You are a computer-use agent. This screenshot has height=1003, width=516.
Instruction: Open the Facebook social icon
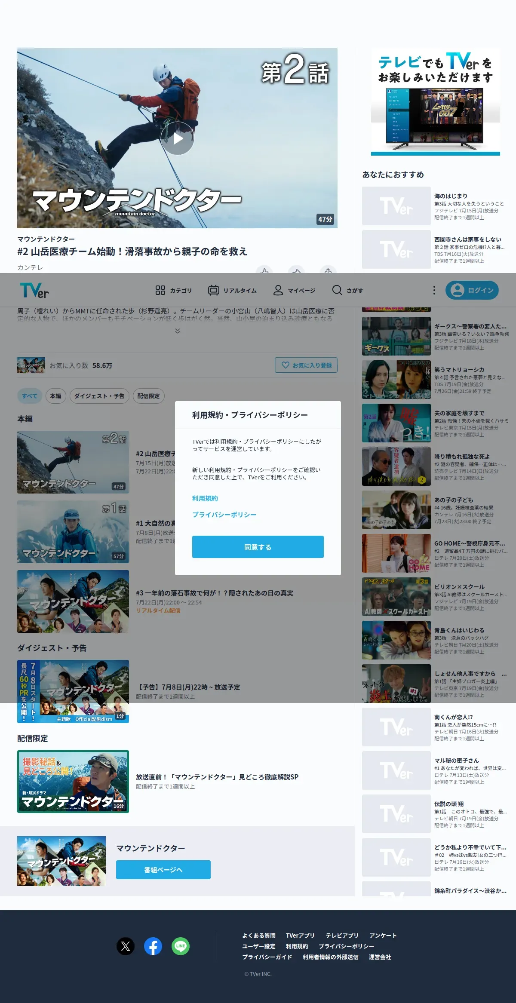click(x=153, y=946)
